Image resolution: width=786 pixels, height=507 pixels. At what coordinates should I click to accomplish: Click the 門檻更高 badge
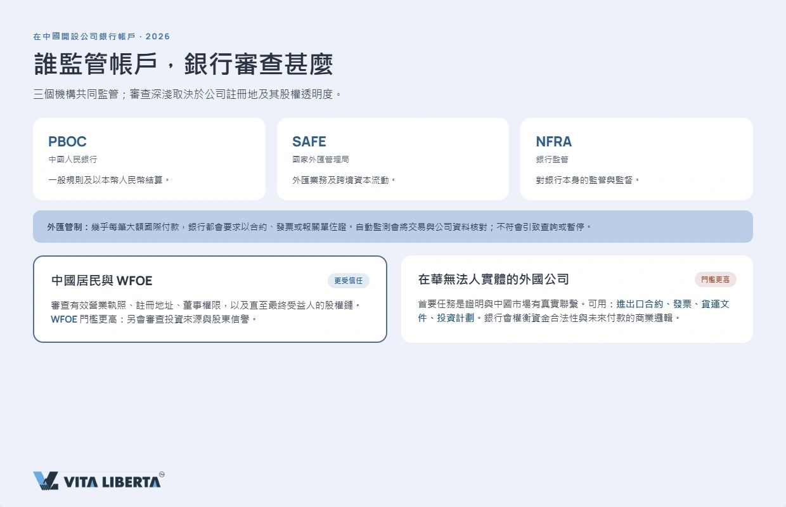716,279
